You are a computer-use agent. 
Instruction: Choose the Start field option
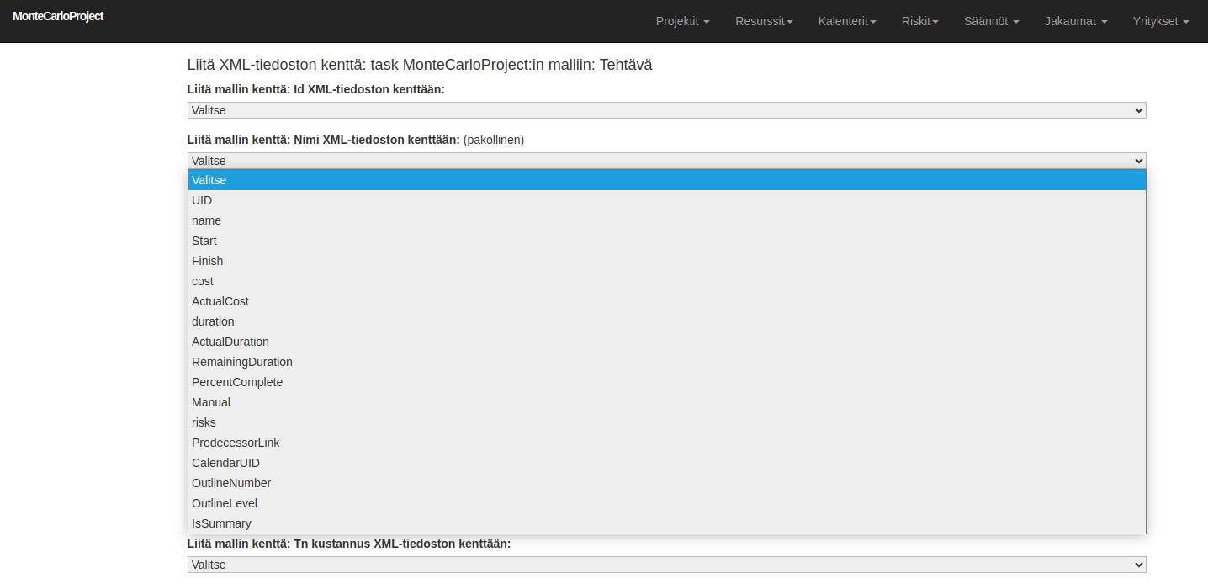(204, 241)
